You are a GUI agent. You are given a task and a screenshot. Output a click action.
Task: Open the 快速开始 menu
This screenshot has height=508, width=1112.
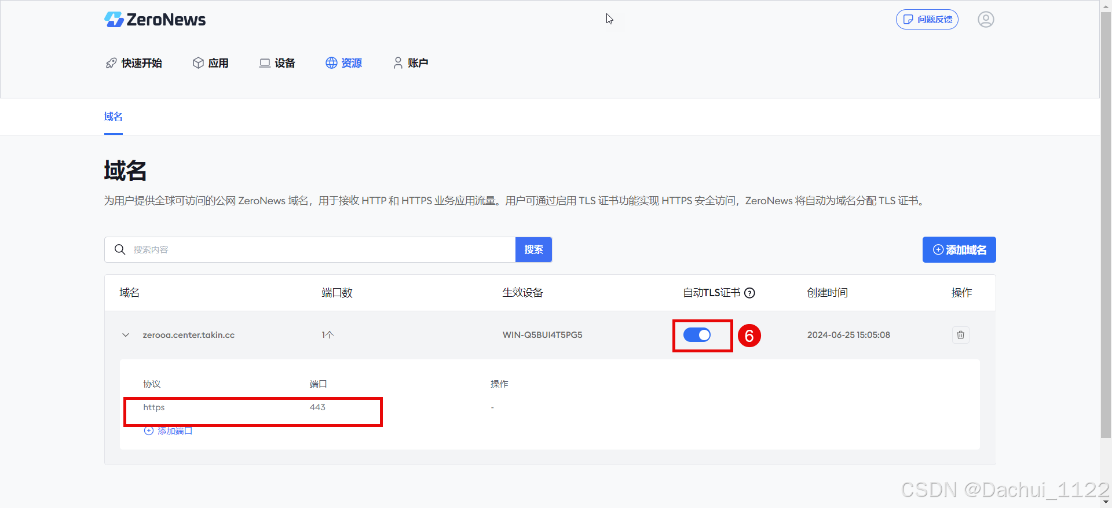pos(134,63)
